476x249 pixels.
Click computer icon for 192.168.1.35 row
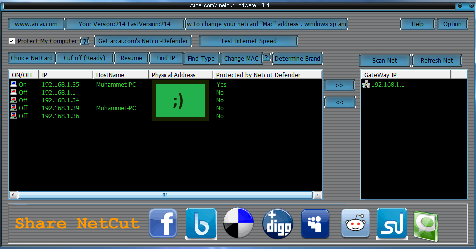(13, 84)
